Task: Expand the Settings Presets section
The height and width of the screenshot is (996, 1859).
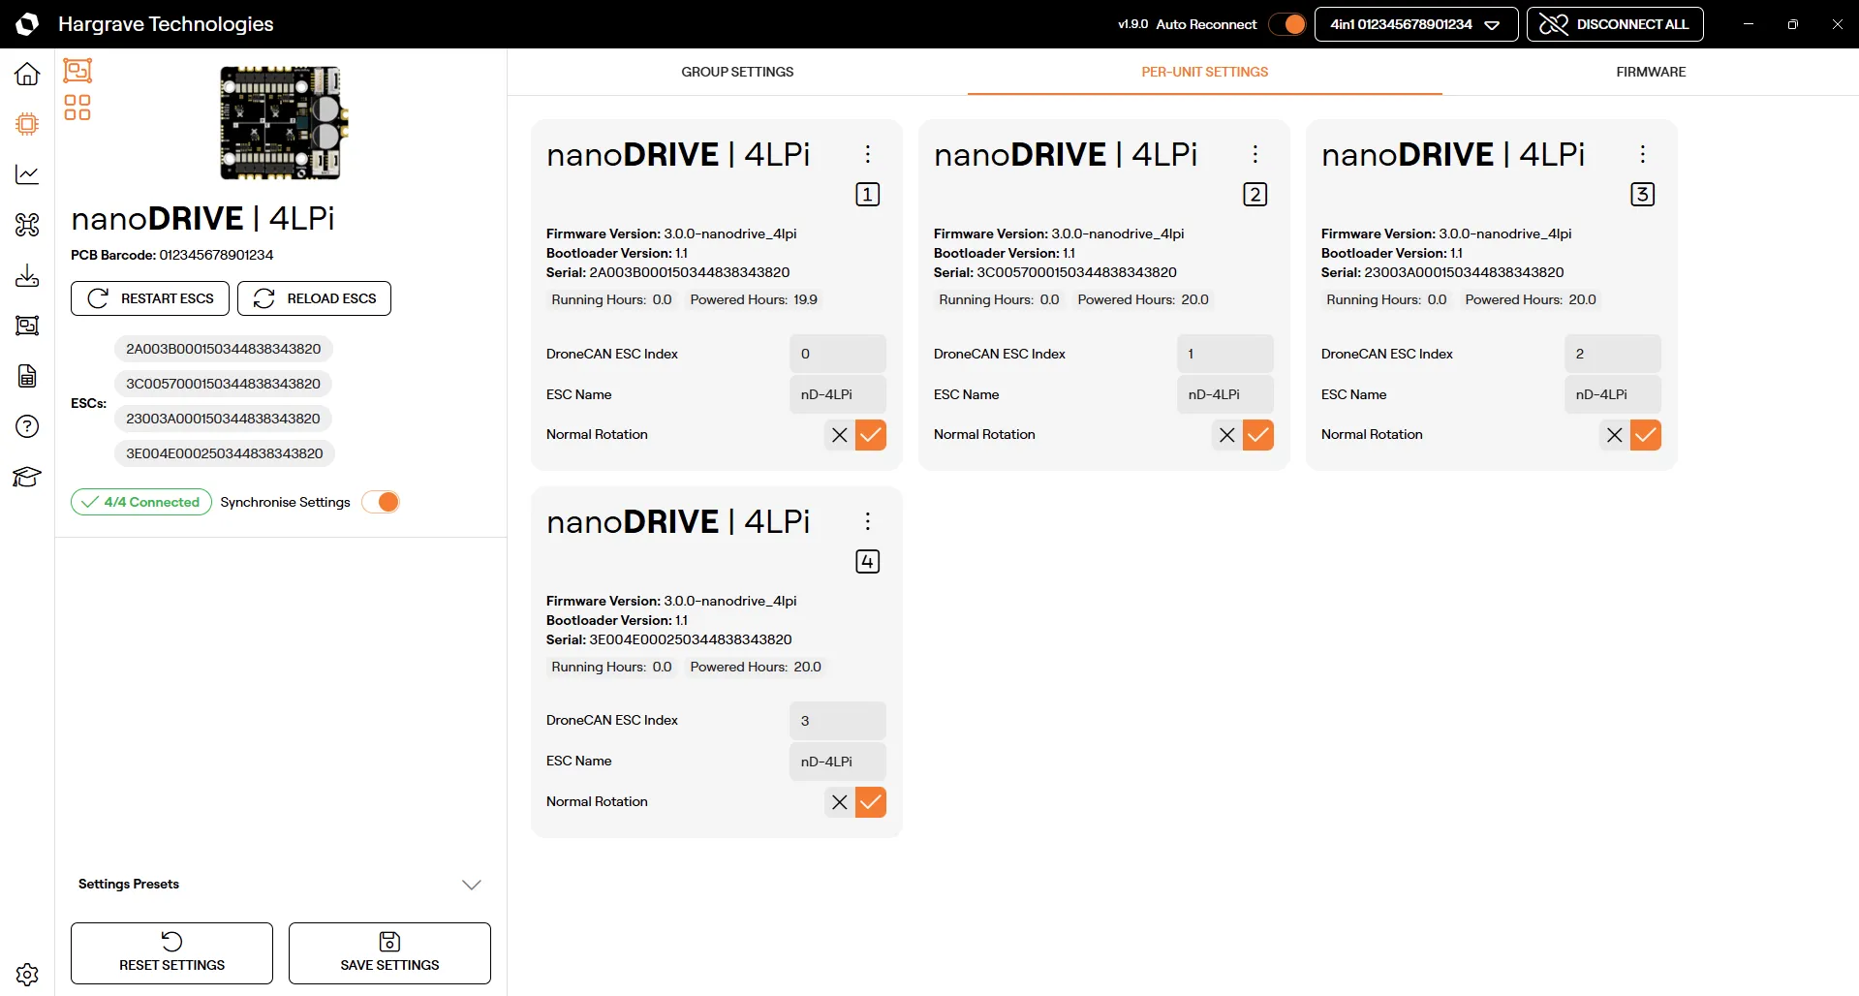Action: pyautogui.click(x=280, y=885)
